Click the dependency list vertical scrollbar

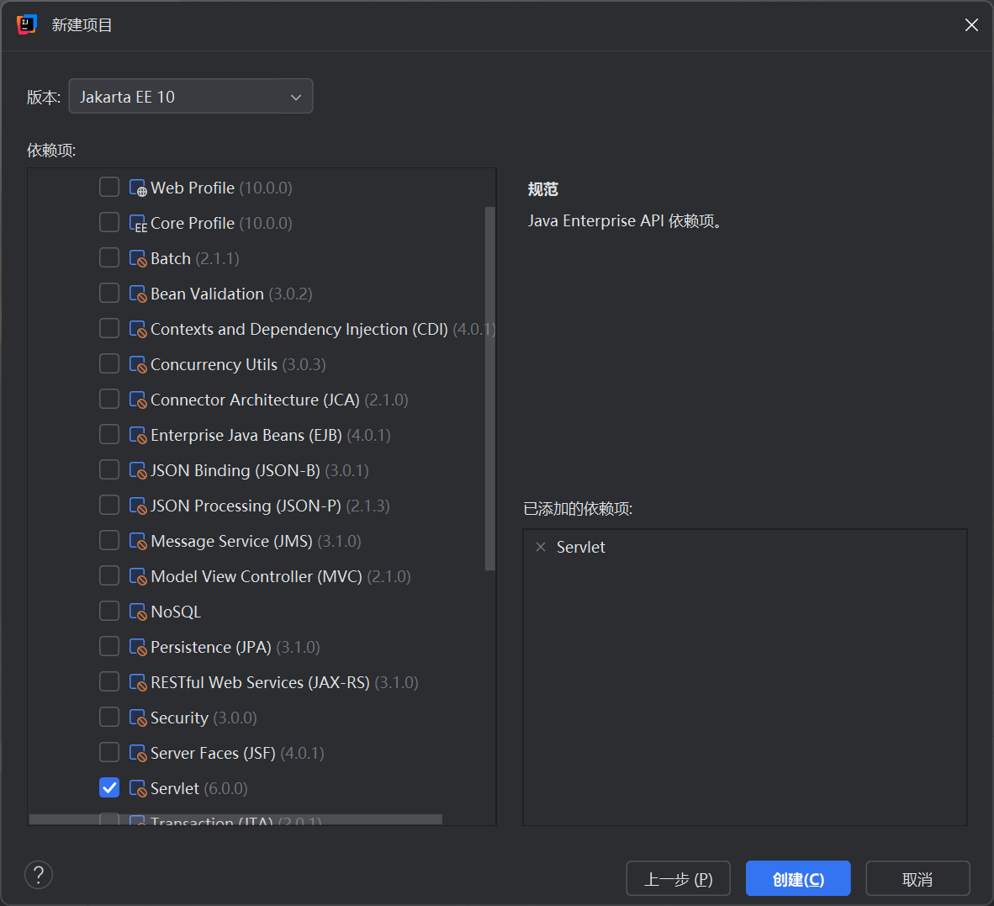tap(490, 389)
